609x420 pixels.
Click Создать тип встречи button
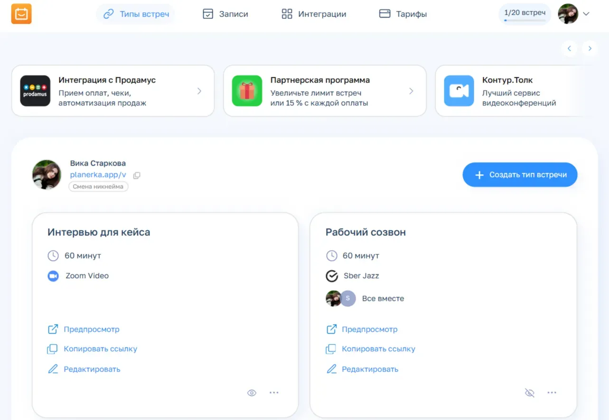coord(520,175)
